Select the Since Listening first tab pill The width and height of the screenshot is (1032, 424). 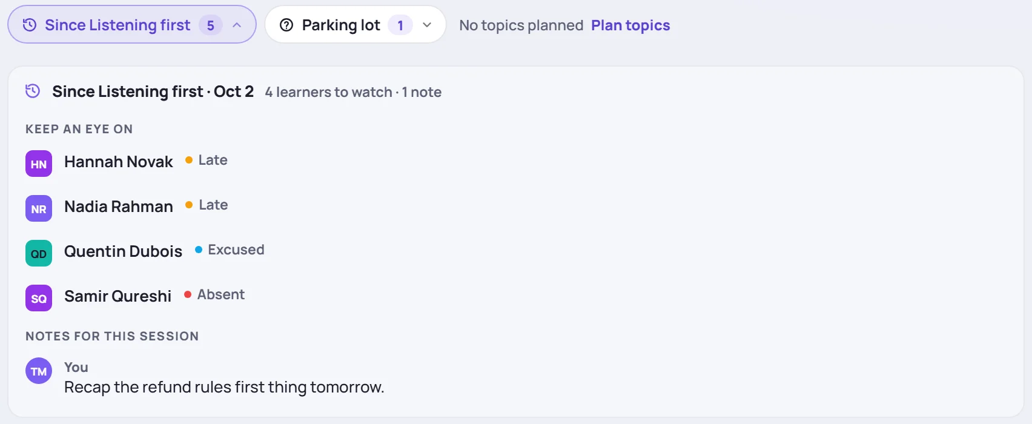pos(132,24)
